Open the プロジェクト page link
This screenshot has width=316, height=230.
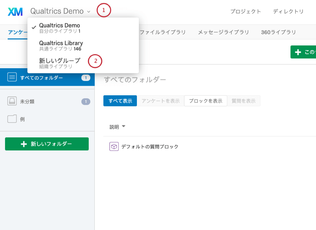tap(246, 12)
